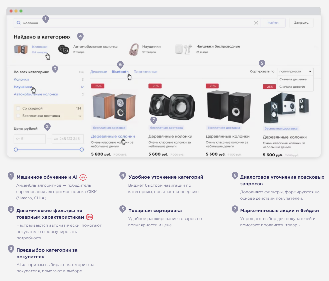Click бесплатная доставка badge under first product
Image resolution: width=329 pixels, height=281 pixels.
(109, 128)
